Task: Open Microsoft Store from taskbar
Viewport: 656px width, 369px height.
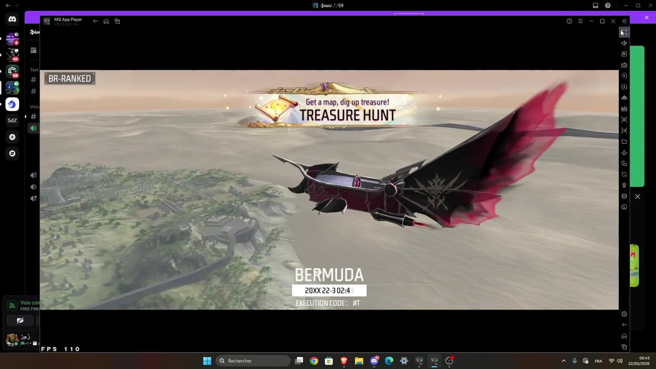Action: [x=329, y=361]
